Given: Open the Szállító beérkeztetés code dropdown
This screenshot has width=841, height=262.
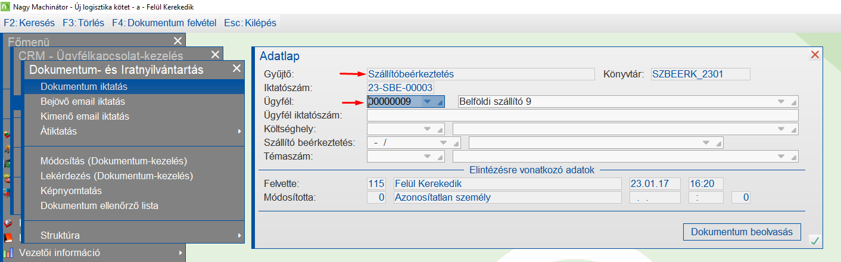Looking at the screenshot, I should pyautogui.click(x=444, y=143).
